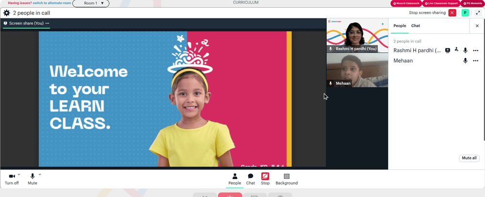Click Rashmi H pardhi name in people list
Viewport: 485px width, 197px height.
(x=417, y=51)
